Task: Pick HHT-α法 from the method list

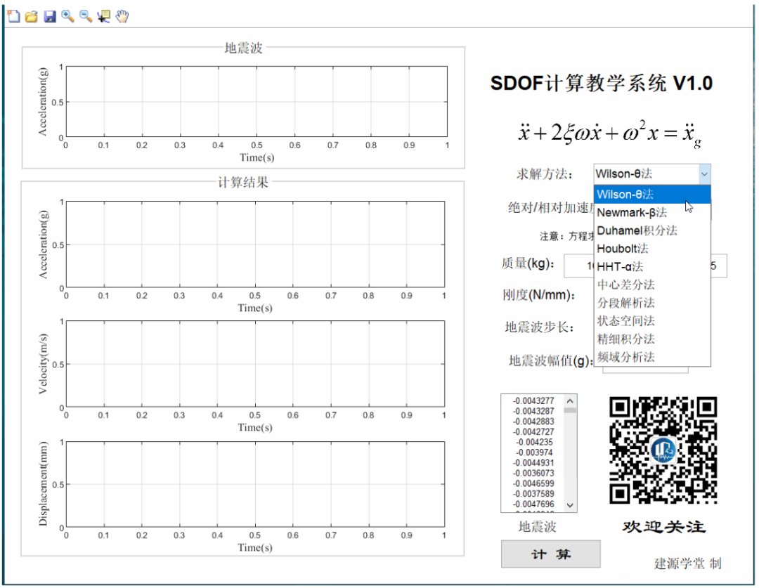Action: pos(652,267)
